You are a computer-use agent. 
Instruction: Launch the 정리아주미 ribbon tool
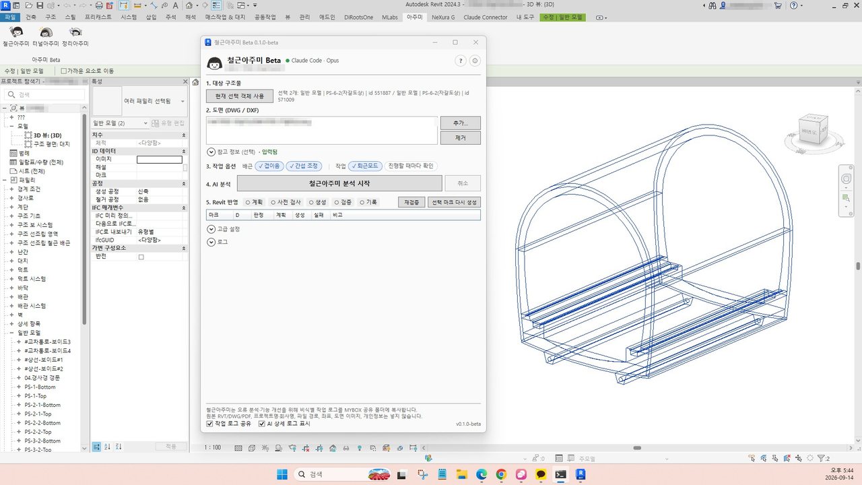(x=75, y=36)
